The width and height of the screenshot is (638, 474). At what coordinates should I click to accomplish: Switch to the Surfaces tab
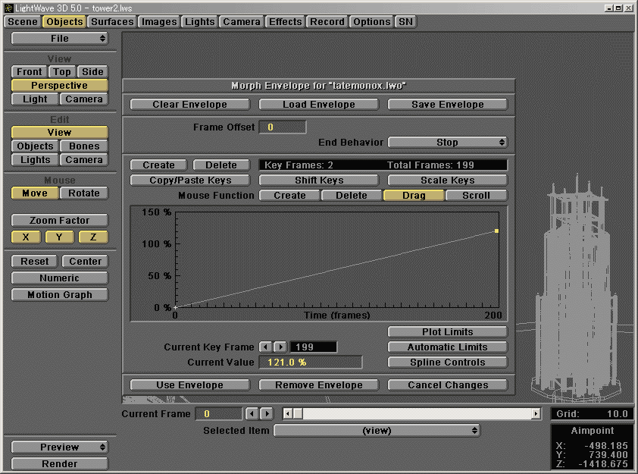click(112, 22)
